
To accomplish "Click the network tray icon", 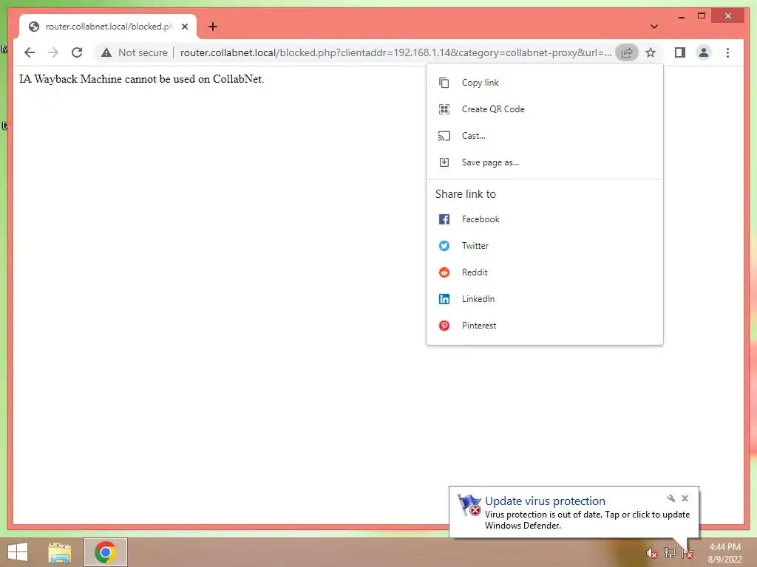I will (x=670, y=552).
